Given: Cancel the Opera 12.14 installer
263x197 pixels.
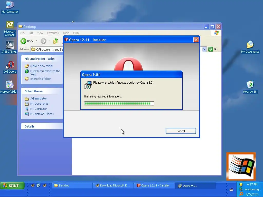Looking at the screenshot, I should click(x=181, y=131).
